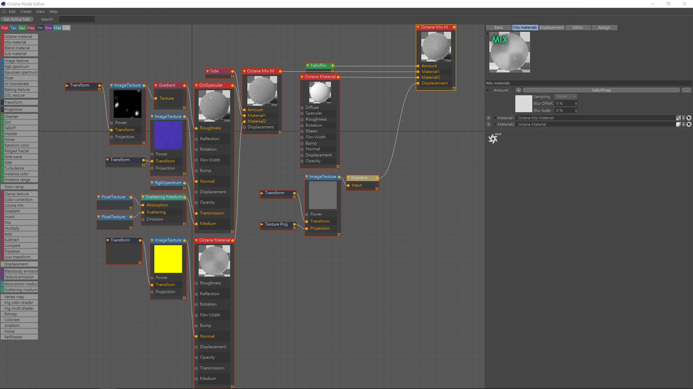
Task: Click the white Amount color swatch
Action: 524,104
